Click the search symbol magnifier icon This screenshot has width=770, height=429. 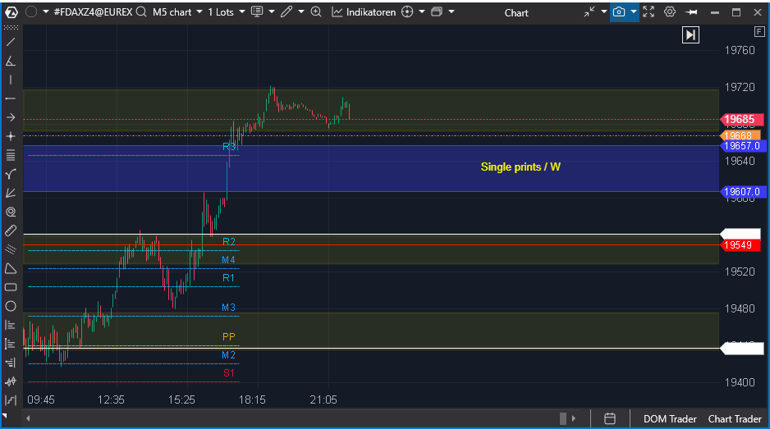[142, 12]
